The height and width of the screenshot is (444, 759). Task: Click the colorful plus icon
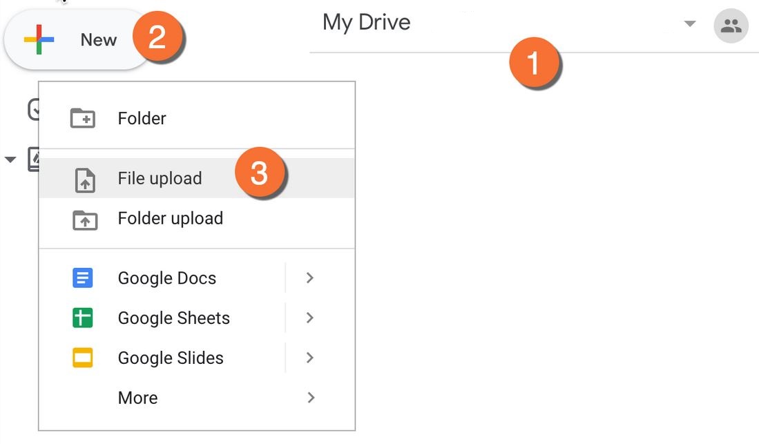coord(39,40)
